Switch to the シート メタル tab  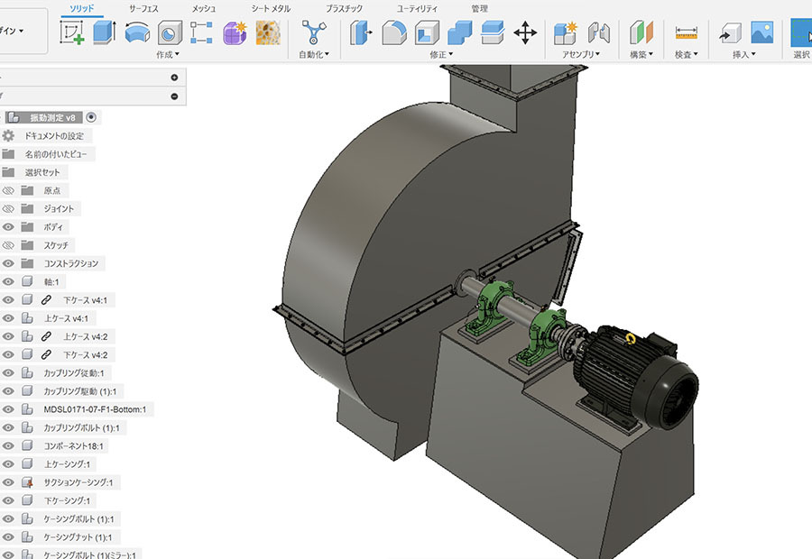point(271,8)
